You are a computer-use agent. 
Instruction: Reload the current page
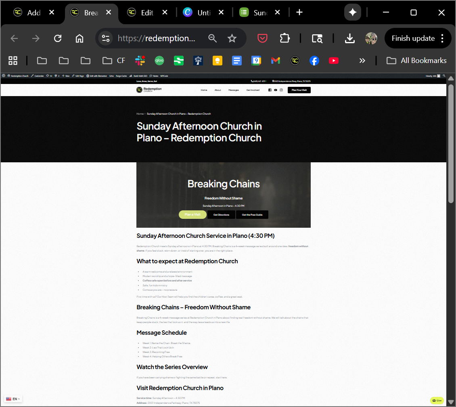pyautogui.click(x=58, y=38)
